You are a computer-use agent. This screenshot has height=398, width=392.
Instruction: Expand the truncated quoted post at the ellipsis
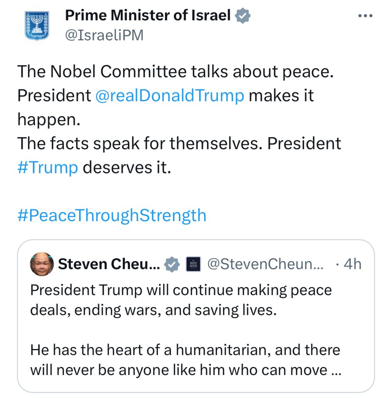click(335, 370)
